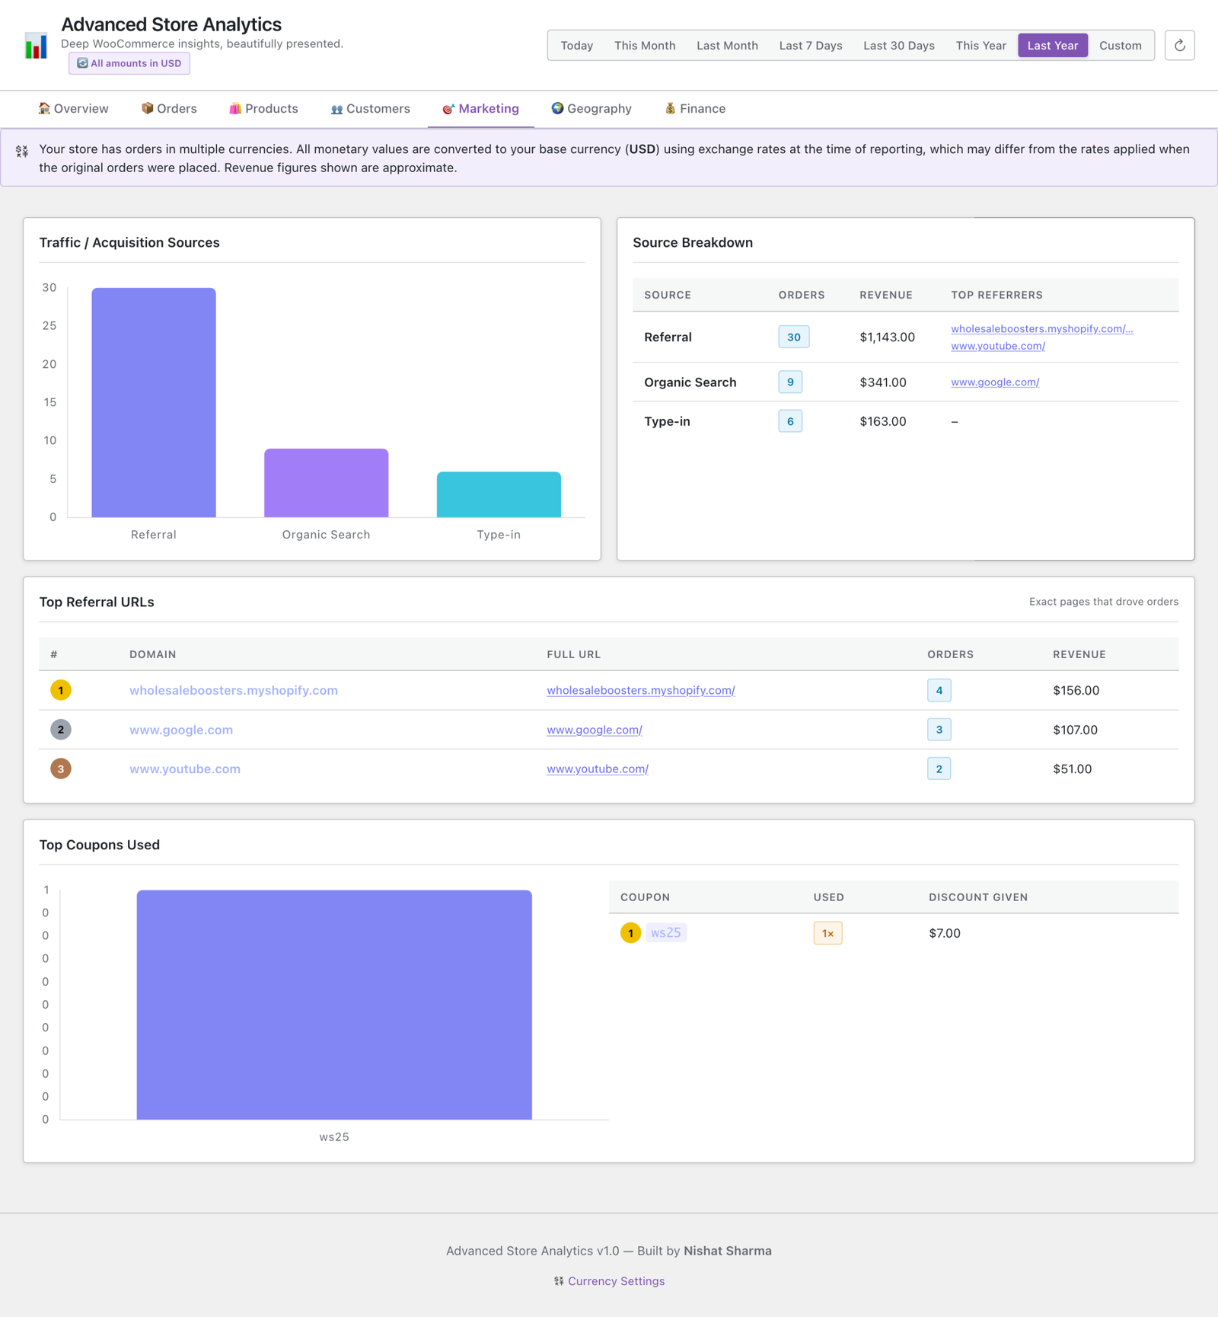
Task: Click the orders badge 3 for google
Action: click(x=939, y=730)
